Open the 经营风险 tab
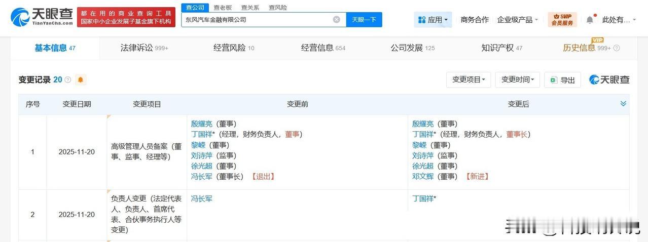This screenshot has width=648, height=242. tap(234, 48)
